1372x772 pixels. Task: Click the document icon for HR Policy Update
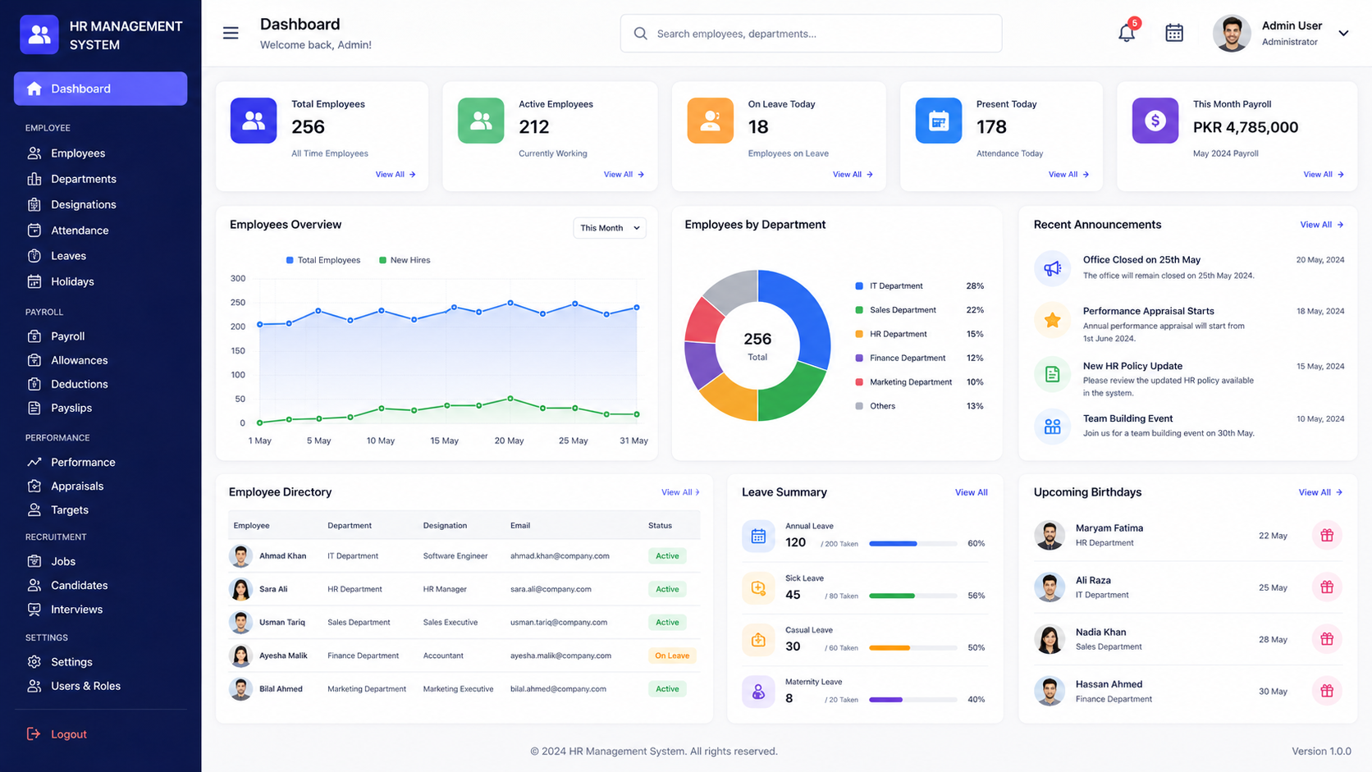[1052, 375]
